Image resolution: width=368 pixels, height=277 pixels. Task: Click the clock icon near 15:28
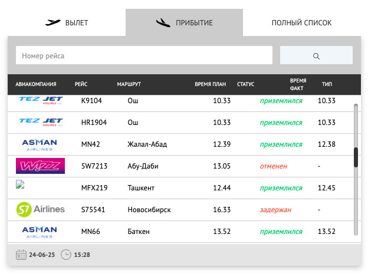pyautogui.click(x=66, y=255)
